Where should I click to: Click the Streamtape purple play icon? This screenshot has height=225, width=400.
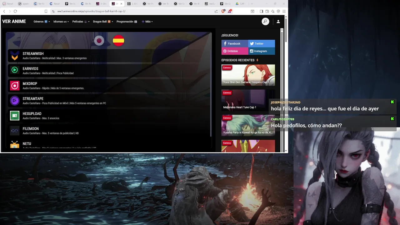(x=15, y=100)
